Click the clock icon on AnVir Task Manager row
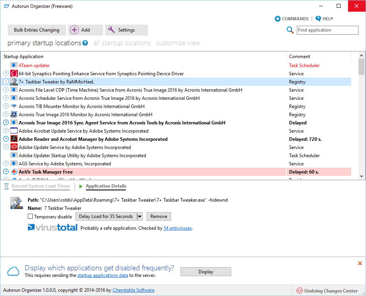This screenshot has height=296, width=366. click(x=6, y=172)
